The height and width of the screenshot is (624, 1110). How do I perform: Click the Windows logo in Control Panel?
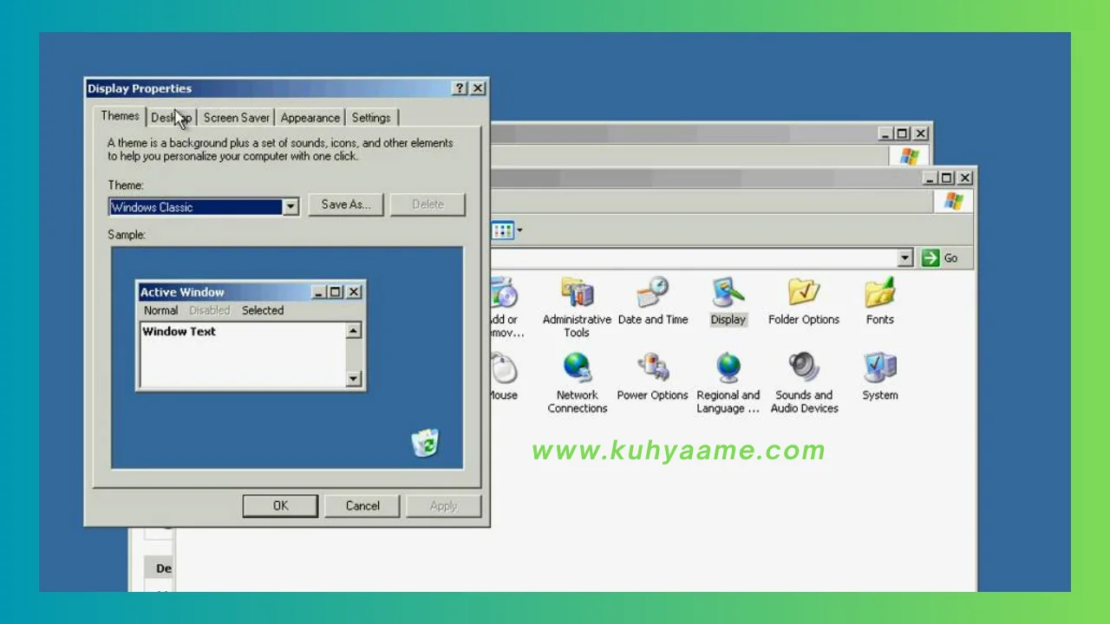[x=953, y=201]
